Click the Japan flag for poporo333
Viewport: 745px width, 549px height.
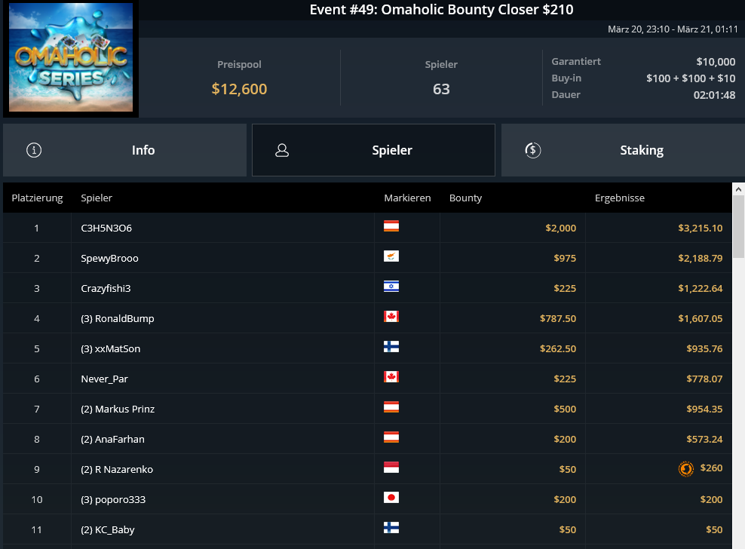click(391, 498)
